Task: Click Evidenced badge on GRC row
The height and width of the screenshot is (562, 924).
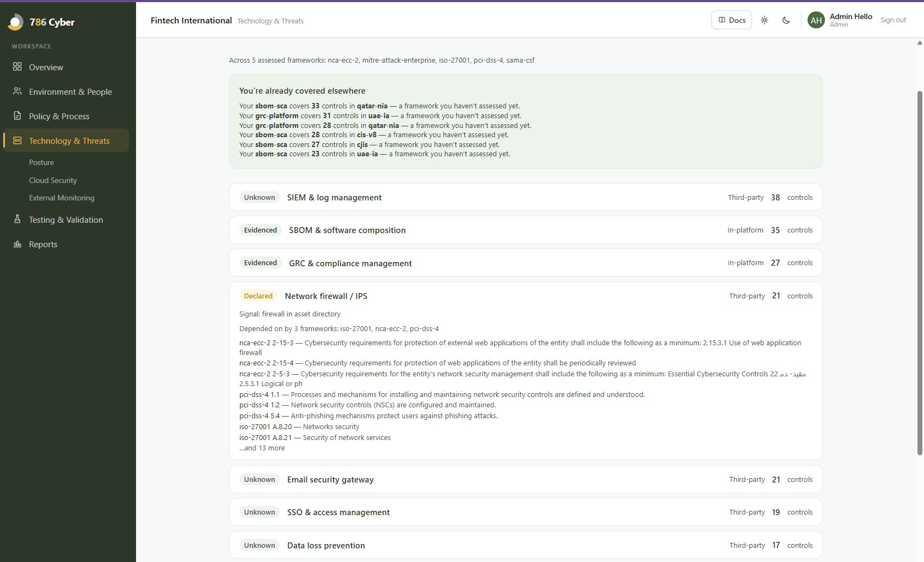Action: [260, 262]
